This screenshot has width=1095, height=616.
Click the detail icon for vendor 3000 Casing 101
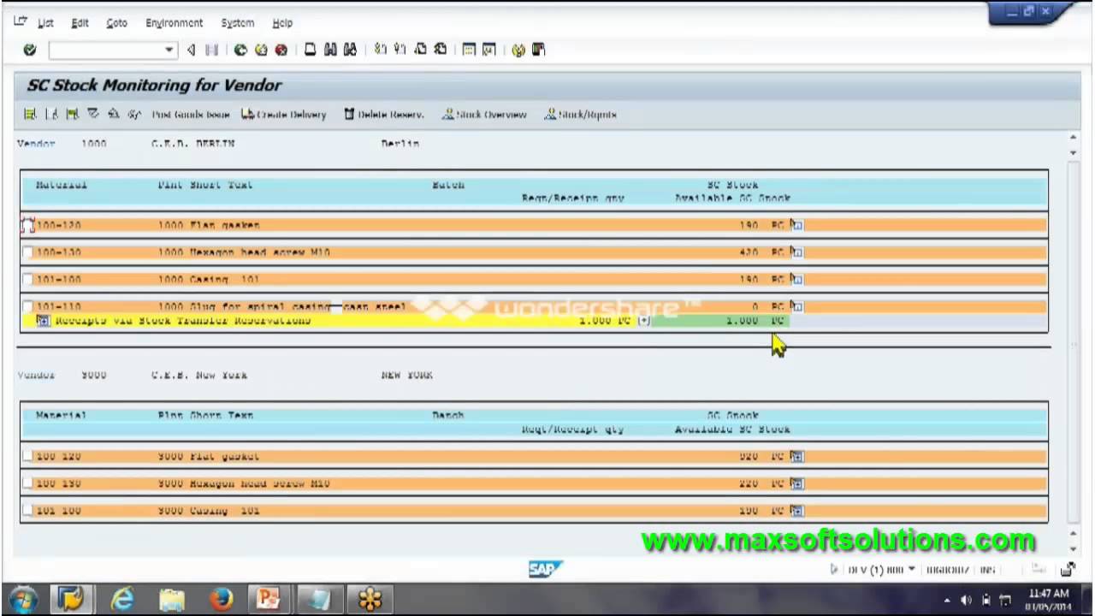tap(796, 511)
